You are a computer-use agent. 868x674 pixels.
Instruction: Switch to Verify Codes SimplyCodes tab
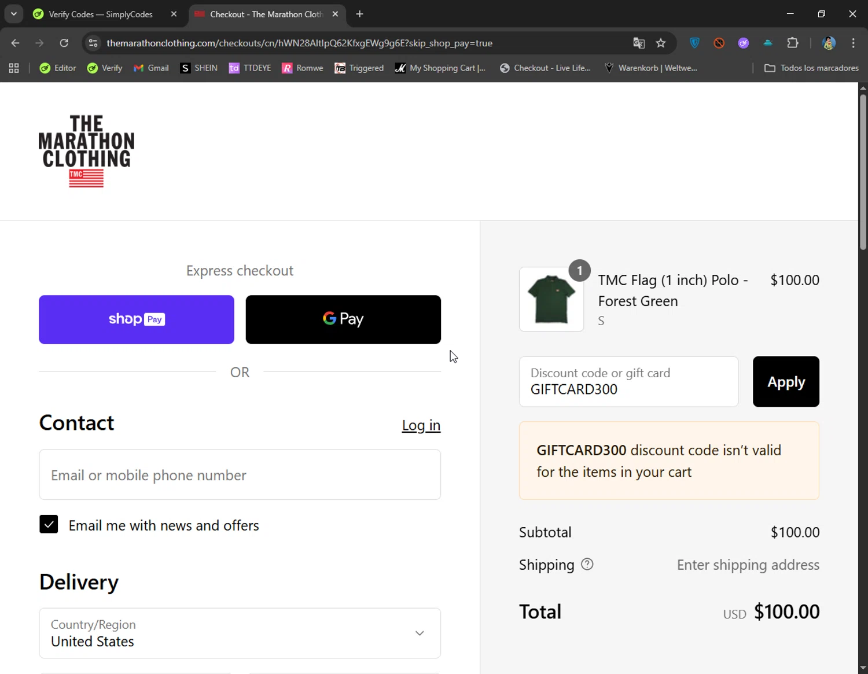101,14
